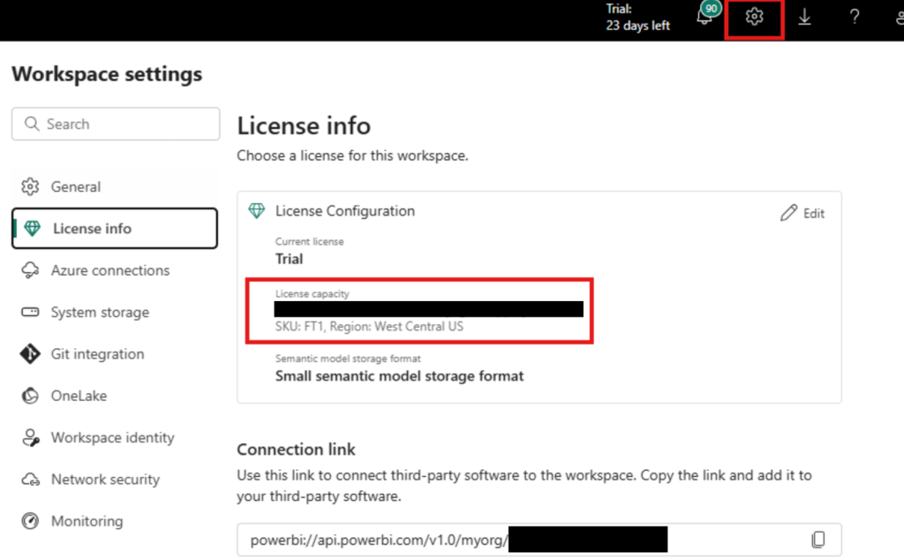Viewport: 904px width, 560px height.
Task: Switch to the Network security tab
Action: (x=114, y=480)
